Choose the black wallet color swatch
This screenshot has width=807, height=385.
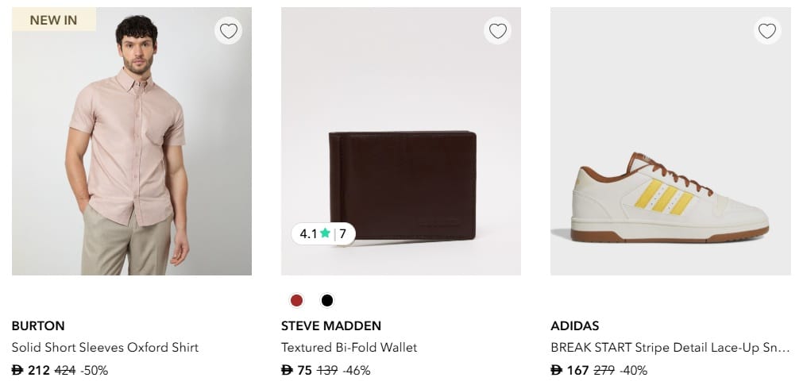pos(327,300)
